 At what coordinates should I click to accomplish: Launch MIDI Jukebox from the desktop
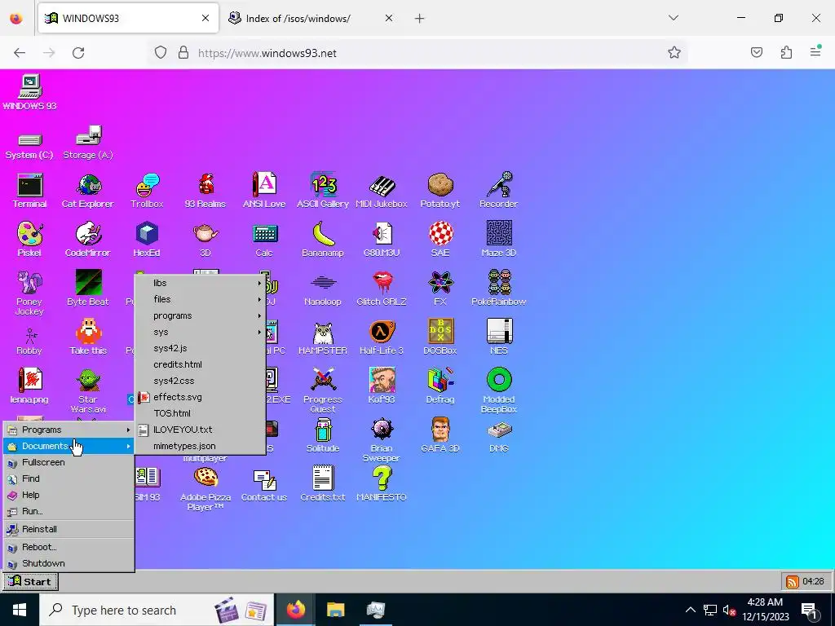pyautogui.click(x=382, y=190)
